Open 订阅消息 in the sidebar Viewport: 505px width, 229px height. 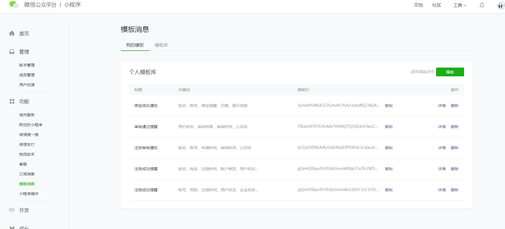tap(27, 174)
